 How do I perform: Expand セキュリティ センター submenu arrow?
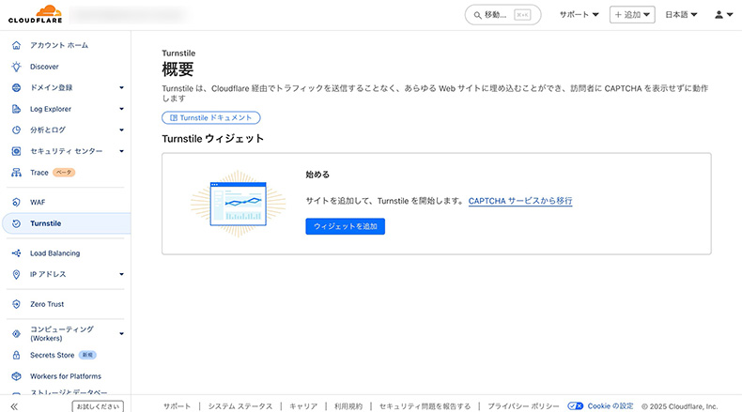tap(121, 151)
